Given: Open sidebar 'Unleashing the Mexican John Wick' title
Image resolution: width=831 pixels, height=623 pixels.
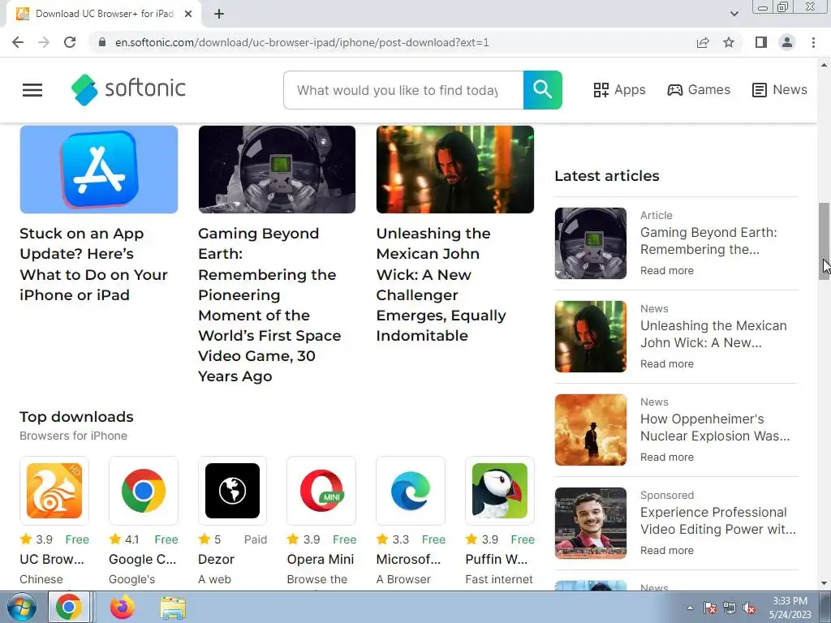Looking at the screenshot, I should pyautogui.click(x=713, y=333).
